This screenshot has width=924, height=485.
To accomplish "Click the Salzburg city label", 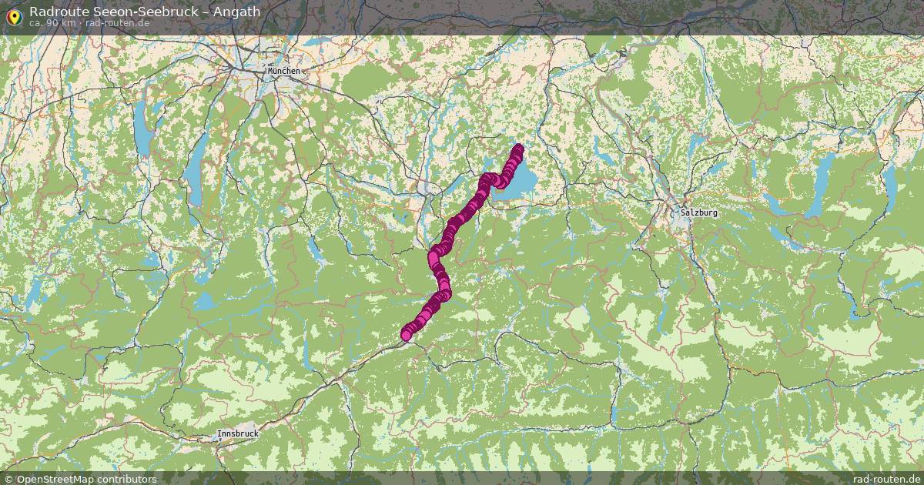I will coord(699,212).
